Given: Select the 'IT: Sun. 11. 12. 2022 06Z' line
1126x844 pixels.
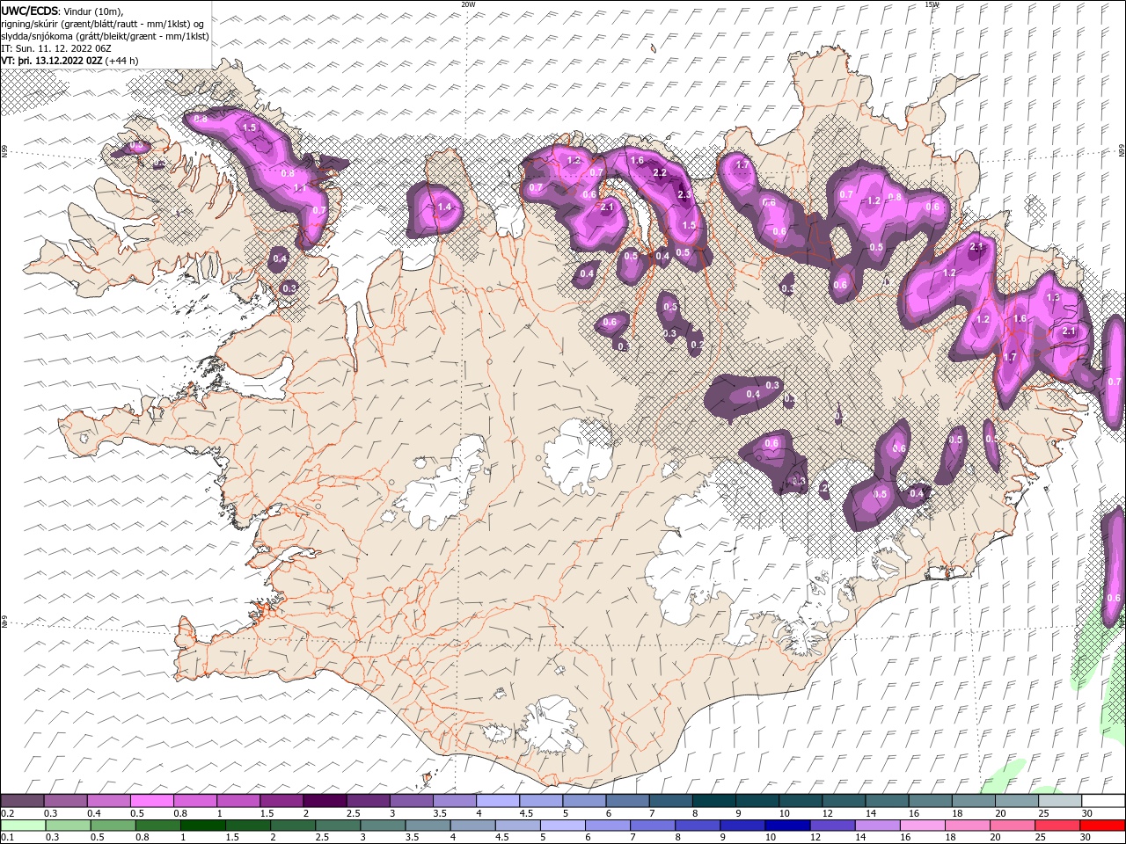Looking at the screenshot, I should click(56, 48).
